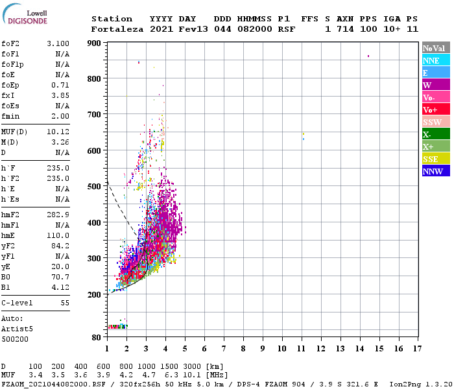This screenshot has height=389, width=454.
Task: Click the fmin value 2.00
Action: pos(60,116)
